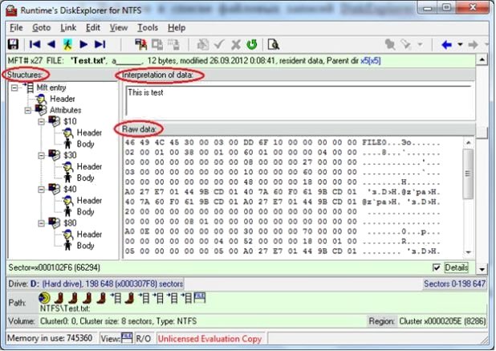The image size is (496, 351).
Task: Click the 'Sector=x000102F6 (66294)' text
Action: pyautogui.click(x=54, y=267)
